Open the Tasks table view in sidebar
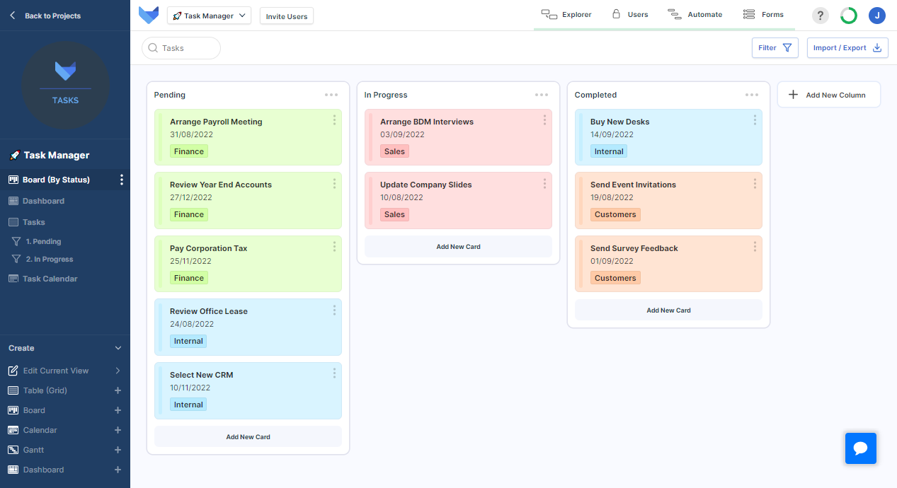 click(x=33, y=222)
